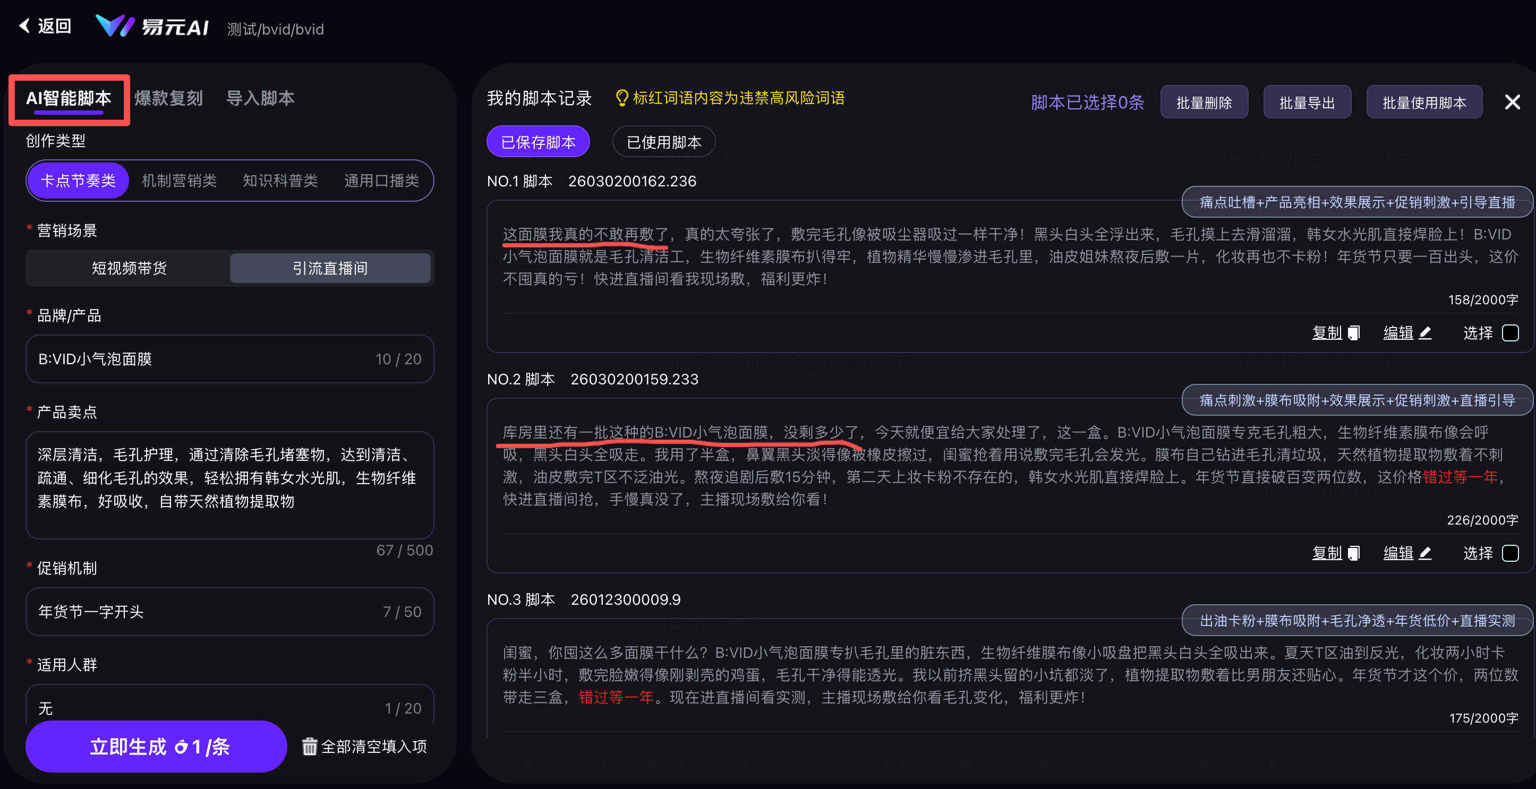Click the back arrow next to 返回
The image size is (1536, 789).
[x=24, y=26]
